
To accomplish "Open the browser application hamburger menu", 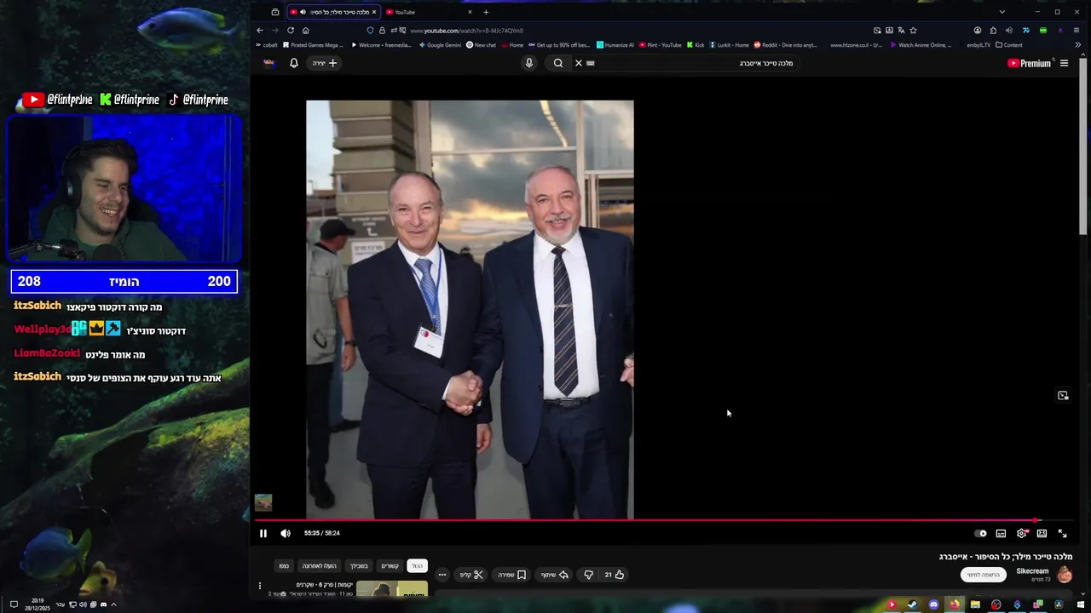I will click(x=1076, y=31).
